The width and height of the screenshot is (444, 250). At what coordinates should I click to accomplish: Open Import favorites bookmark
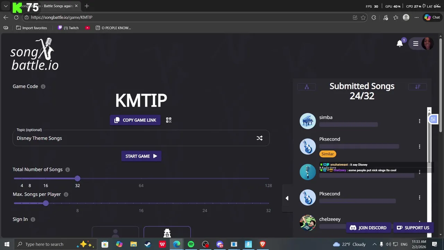click(32, 28)
